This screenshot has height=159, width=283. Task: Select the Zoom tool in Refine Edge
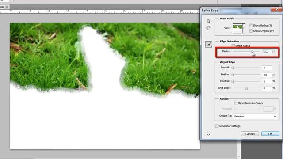click(208, 22)
